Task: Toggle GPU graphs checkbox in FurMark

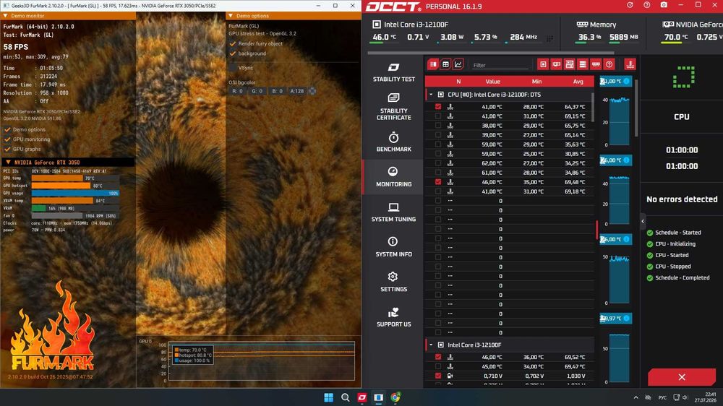Action: (x=7, y=149)
